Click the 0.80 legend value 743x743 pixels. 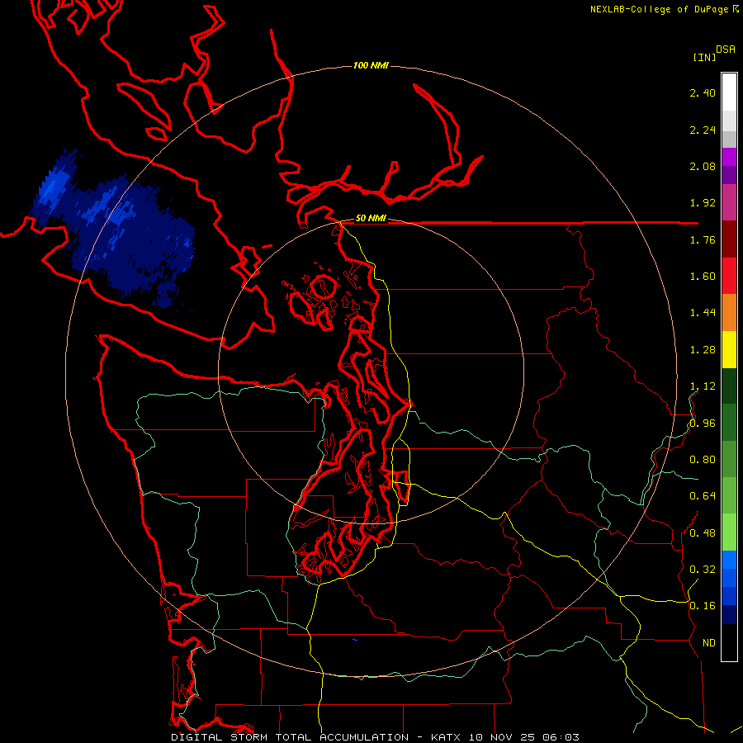click(703, 460)
